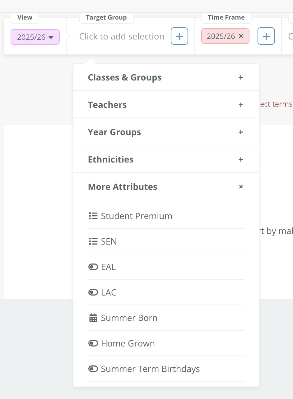Open the 2025/26 View dropdown
Viewport: 293px width, 399px height.
click(35, 37)
